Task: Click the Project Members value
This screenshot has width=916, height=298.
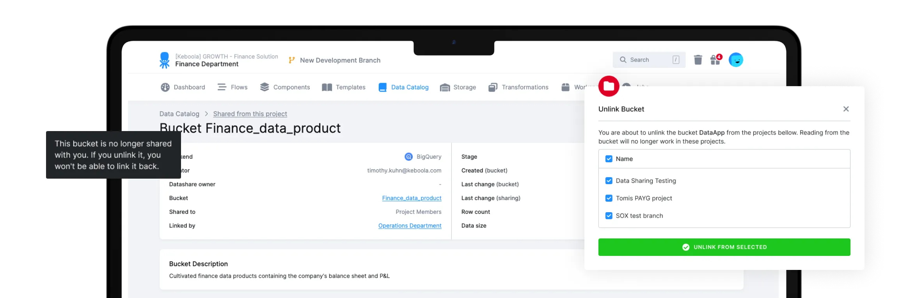Action: tap(418, 212)
